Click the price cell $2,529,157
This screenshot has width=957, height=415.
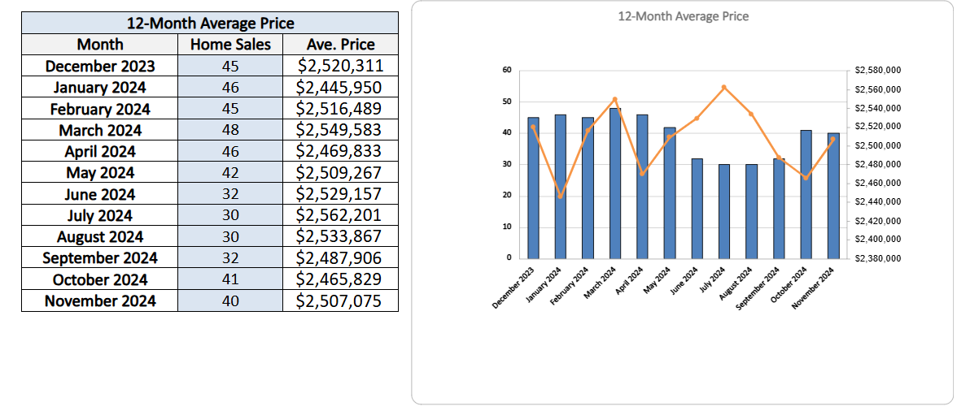340,194
